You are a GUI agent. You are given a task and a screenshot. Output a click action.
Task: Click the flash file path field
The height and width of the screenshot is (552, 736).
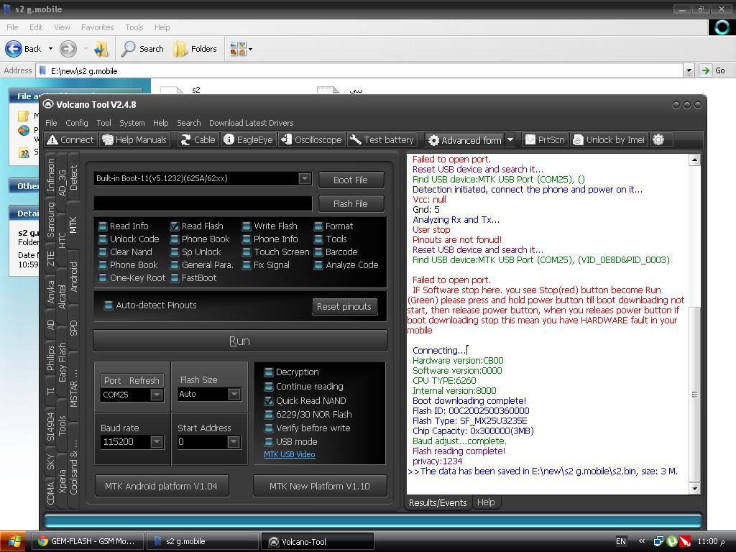coord(203,203)
